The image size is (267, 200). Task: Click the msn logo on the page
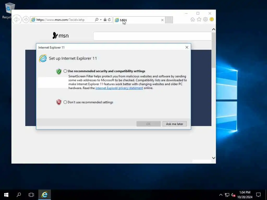click(x=60, y=35)
